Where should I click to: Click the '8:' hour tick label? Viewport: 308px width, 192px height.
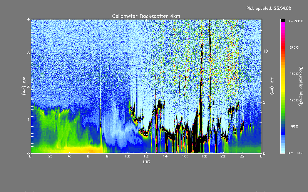coord(108,156)
